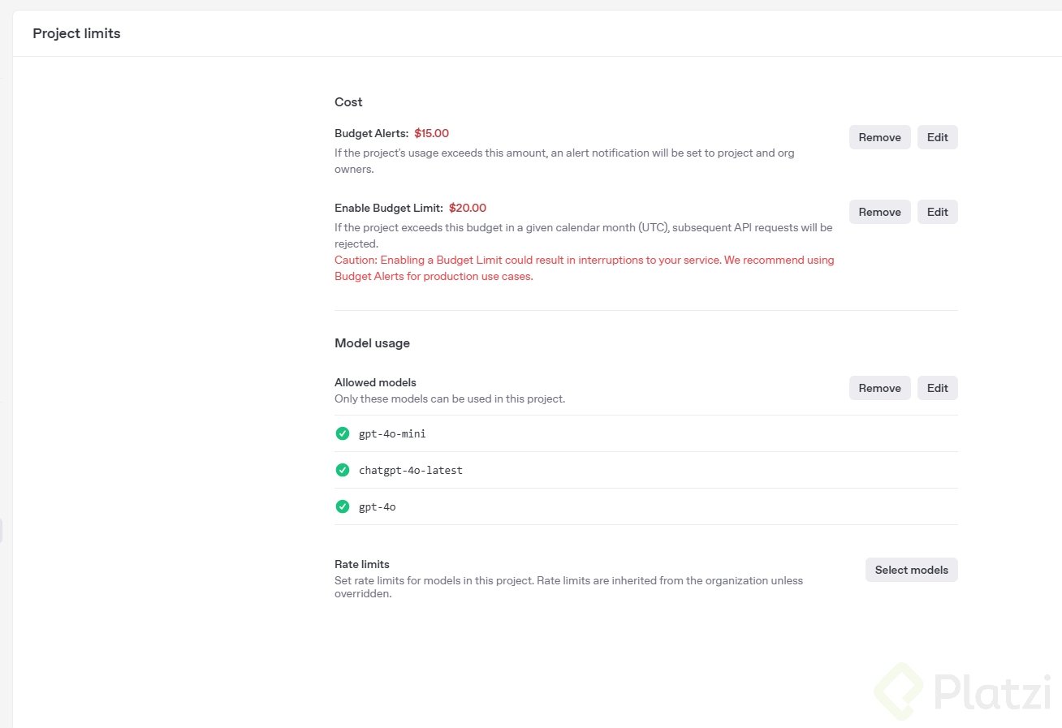The width and height of the screenshot is (1062, 728).
Task: Click the Platzi watermark logo icon
Action: pos(898,691)
